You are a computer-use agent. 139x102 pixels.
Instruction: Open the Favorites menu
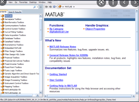[x=23, y=2]
